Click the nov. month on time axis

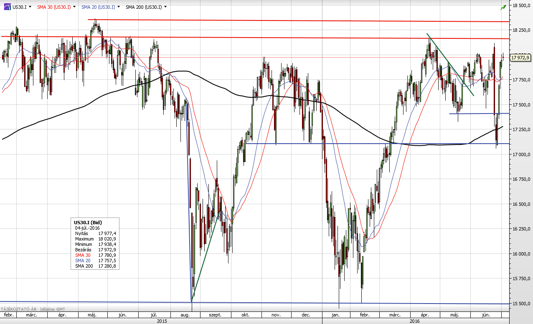pos(276,315)
